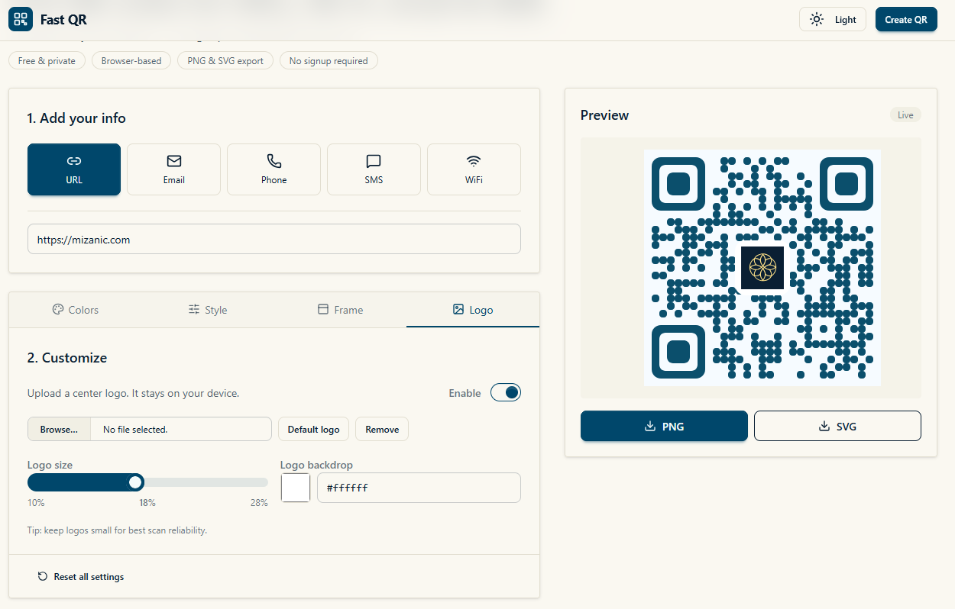Click the palette icon beside Colors
The image size is (955, 609).
click(x=57, y=310)
